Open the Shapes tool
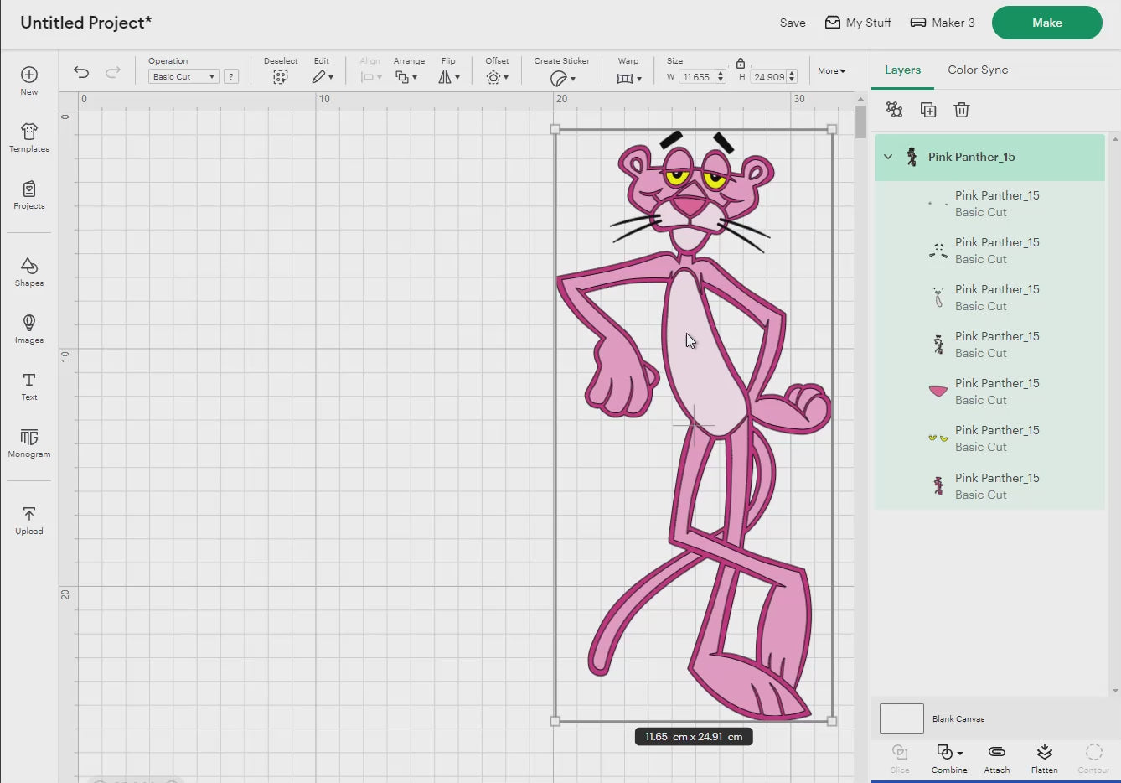The height and width of the screenshot is (783, 1121). pyautogui.click(x=29, y=272)
